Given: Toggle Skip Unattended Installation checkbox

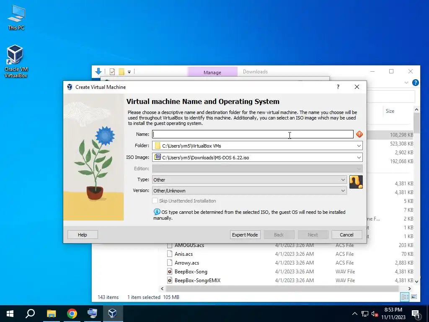Looking at the screenshot, I should pos(155,201).
